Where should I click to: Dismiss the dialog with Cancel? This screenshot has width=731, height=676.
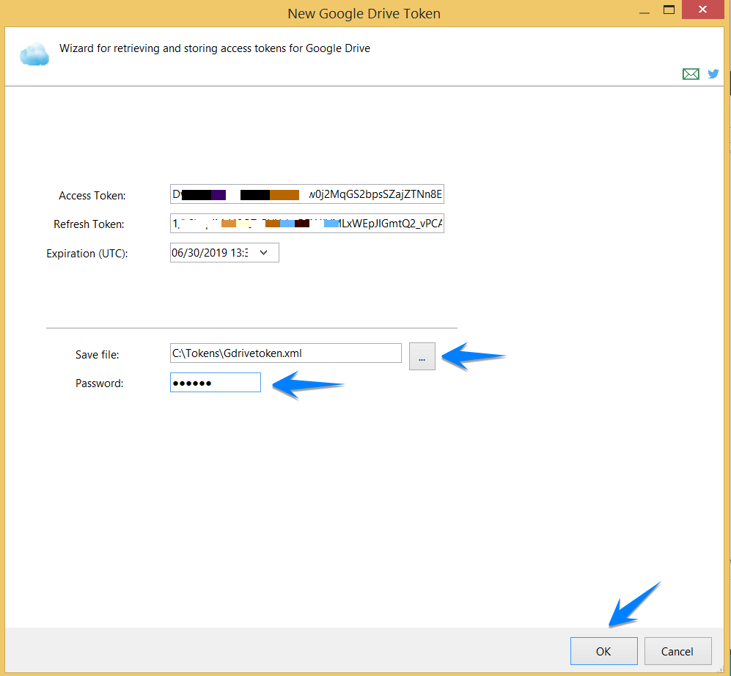pos(677,651)
